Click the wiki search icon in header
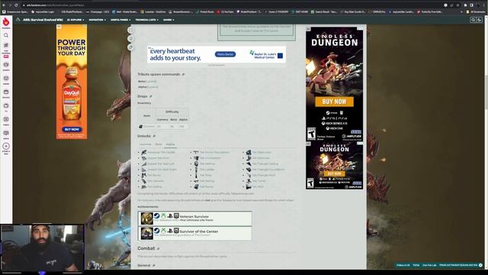The width and height of the screenshot is (488, 275). tap(473, 20)
